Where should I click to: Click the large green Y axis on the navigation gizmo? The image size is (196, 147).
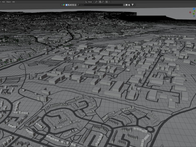[x=194, y=14]
